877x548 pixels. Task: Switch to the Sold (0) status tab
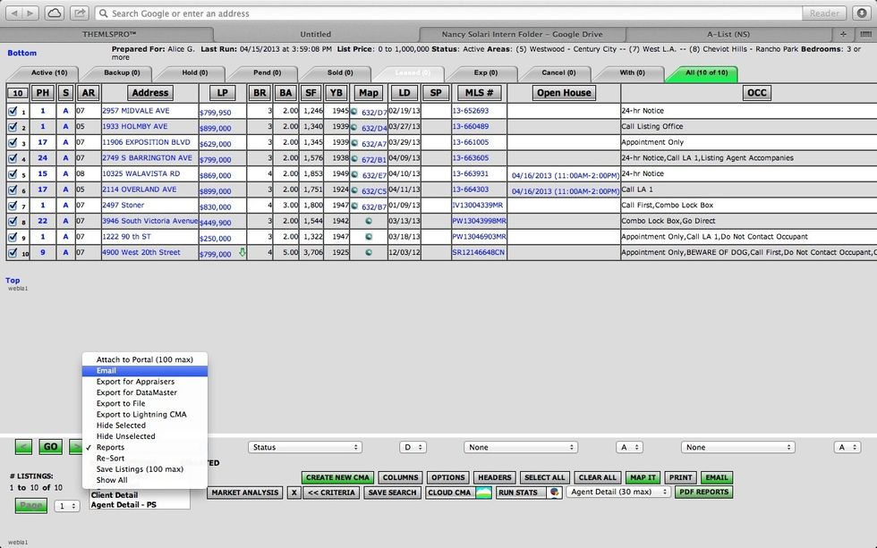(x=340, y=73)
